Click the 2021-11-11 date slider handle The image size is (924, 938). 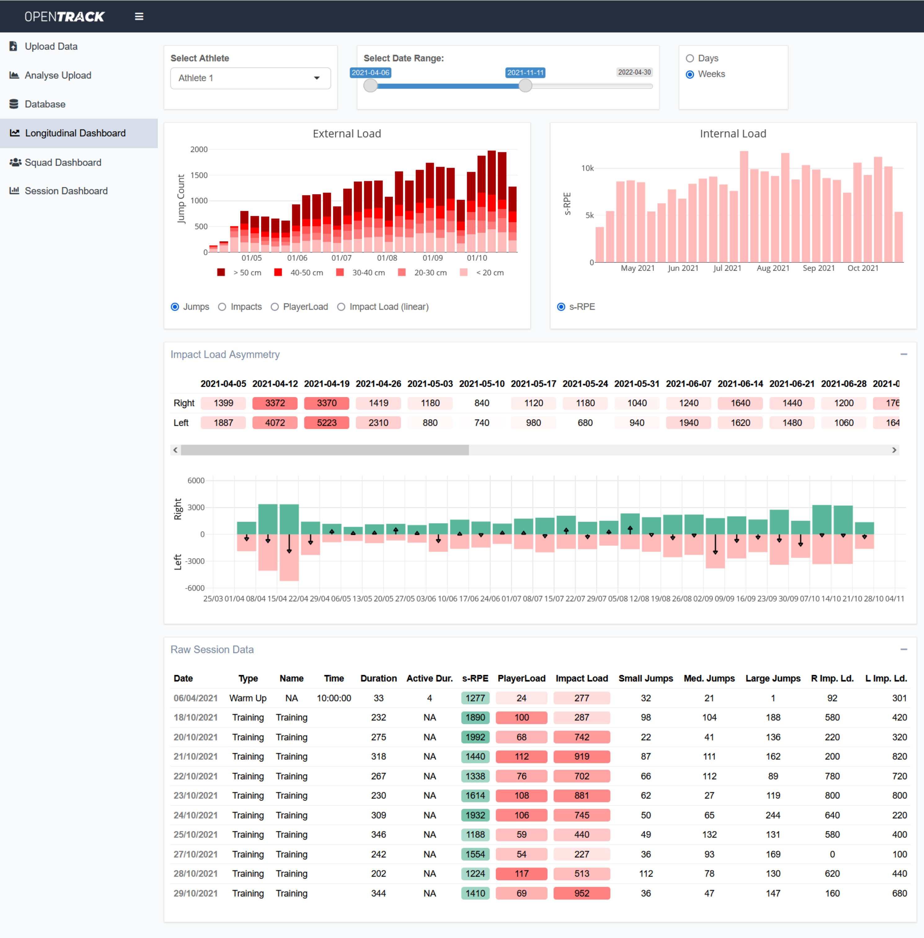coord(525,86)
